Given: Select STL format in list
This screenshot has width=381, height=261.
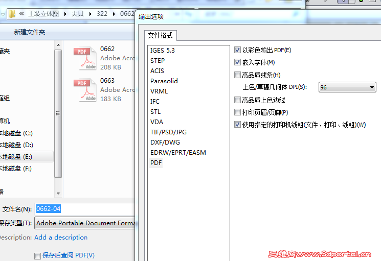Looking at the screenshot, I should click(155, 111).
